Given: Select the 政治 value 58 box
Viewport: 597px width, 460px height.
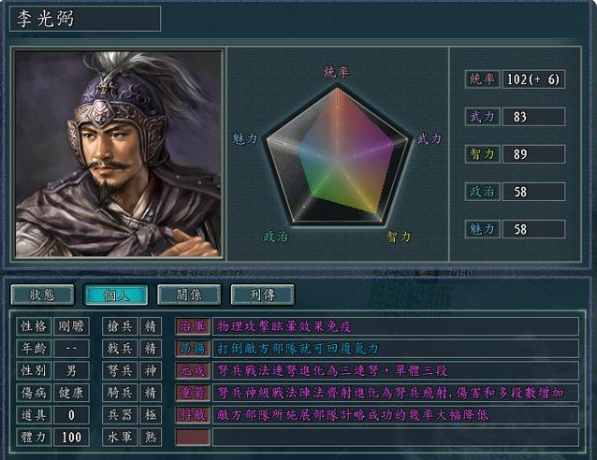Looking at the screenshot, I should click(x=533, y=192).
